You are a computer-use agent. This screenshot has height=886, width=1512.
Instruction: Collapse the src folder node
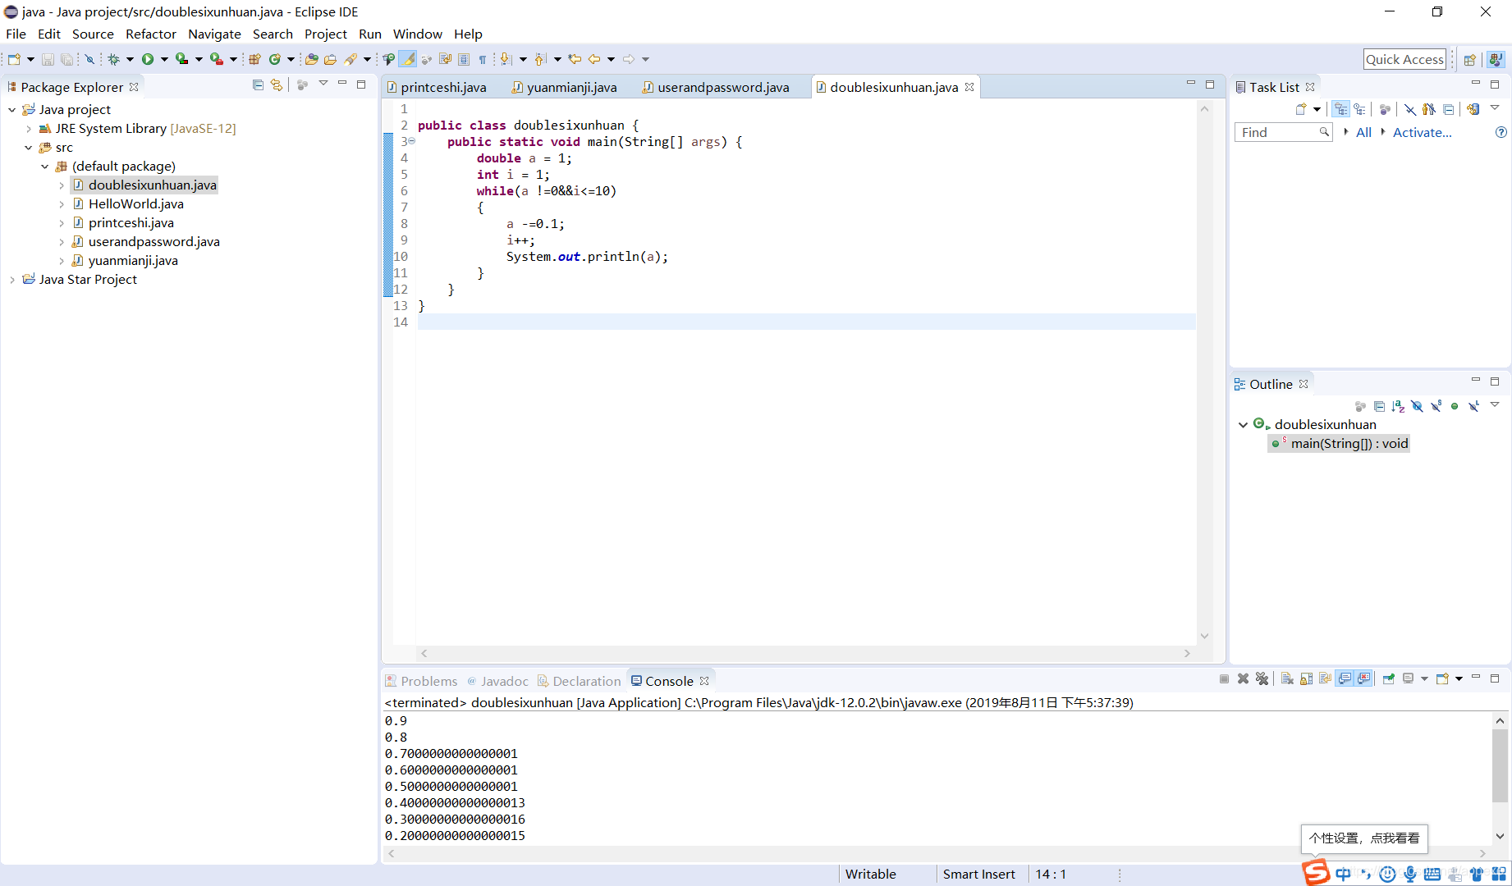29,148
